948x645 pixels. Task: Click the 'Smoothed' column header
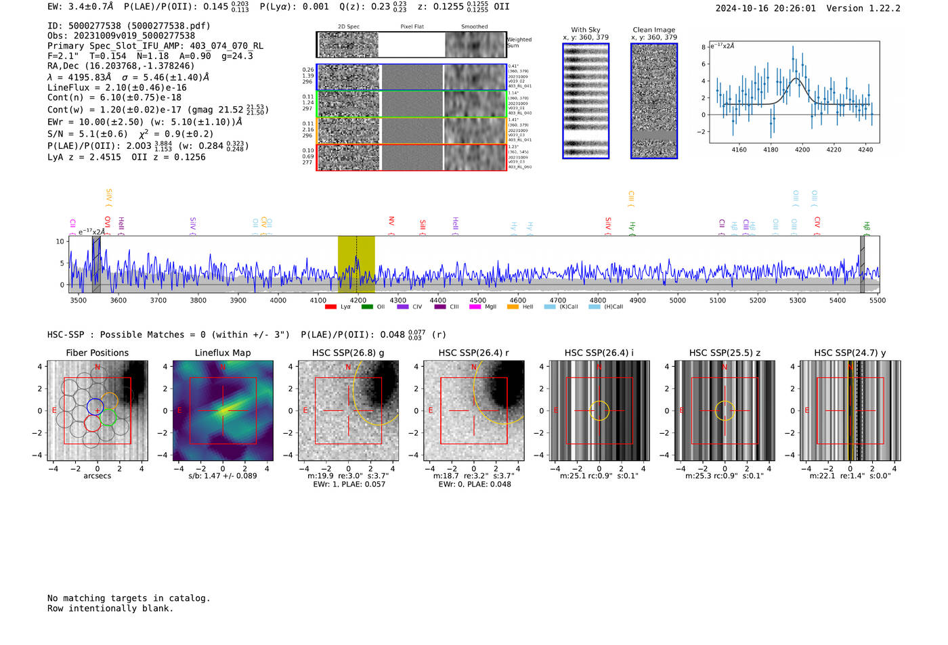pos(474,26)
